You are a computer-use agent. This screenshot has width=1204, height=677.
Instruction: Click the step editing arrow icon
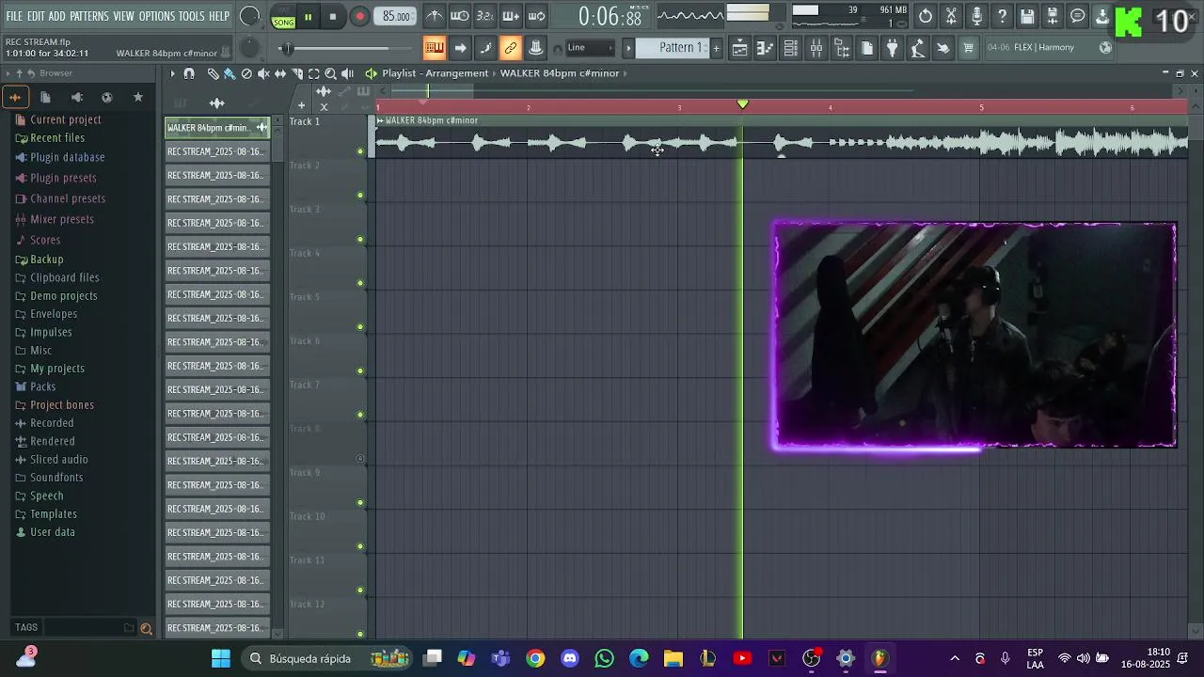click(x=460, y=48)
